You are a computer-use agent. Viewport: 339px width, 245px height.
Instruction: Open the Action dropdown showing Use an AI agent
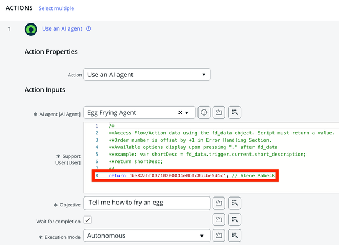147,75
